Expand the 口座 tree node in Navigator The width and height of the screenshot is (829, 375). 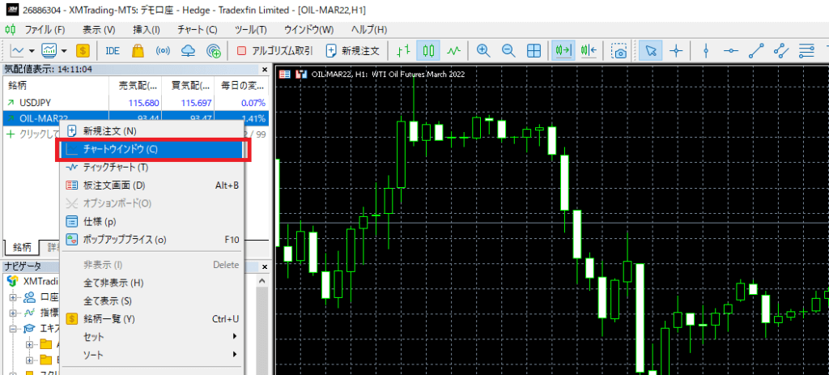click(13, 296)
